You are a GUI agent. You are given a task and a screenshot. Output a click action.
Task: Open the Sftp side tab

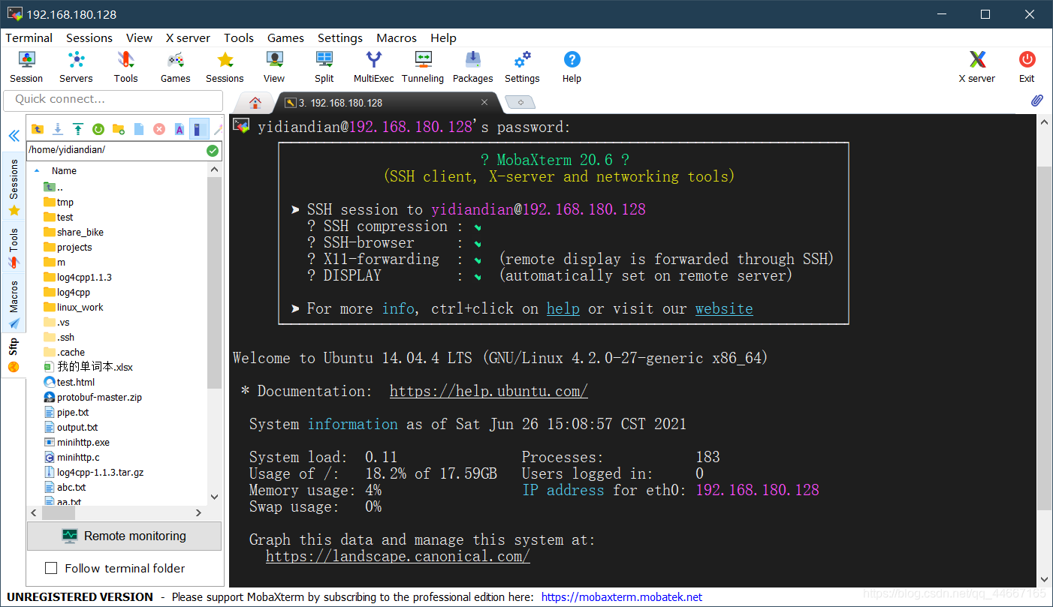[x=14, y=355]
